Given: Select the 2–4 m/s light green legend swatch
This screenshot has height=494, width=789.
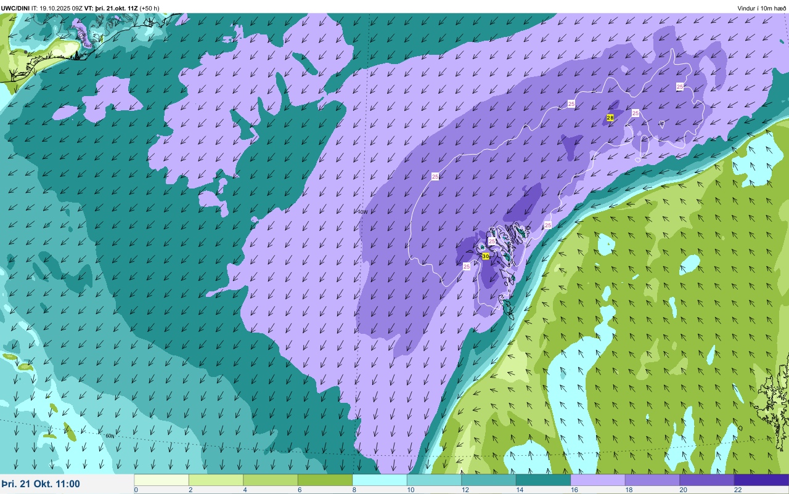Looking at the screenshot, I should [216, 480].
